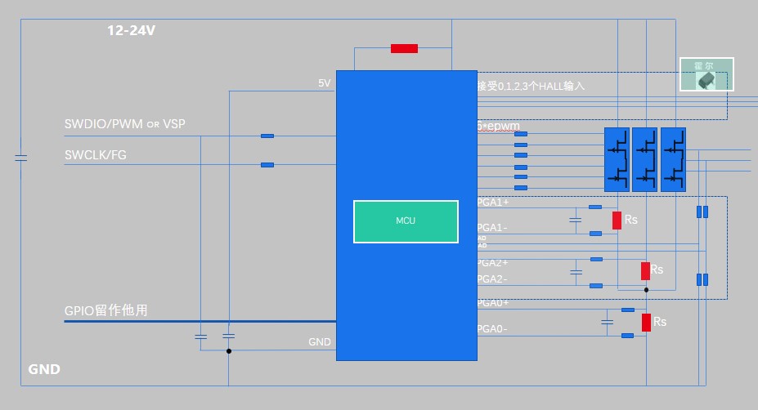Click the blue resistor on SWCLK/FG line
758x410 pixels.
(x=267, y=165)
